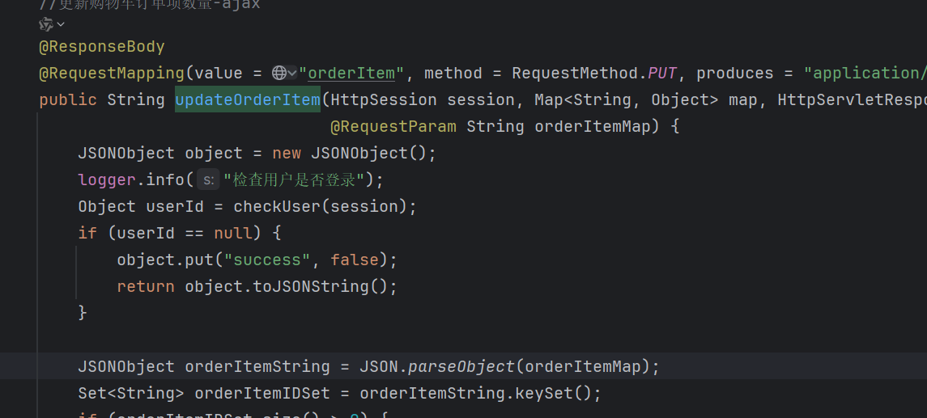Click the "orderItem" URL path link

click(351, 74)
